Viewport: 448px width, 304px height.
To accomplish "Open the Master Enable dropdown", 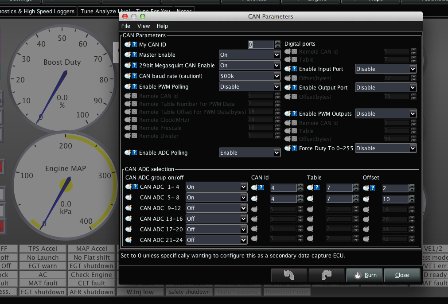I will [249, 55].
